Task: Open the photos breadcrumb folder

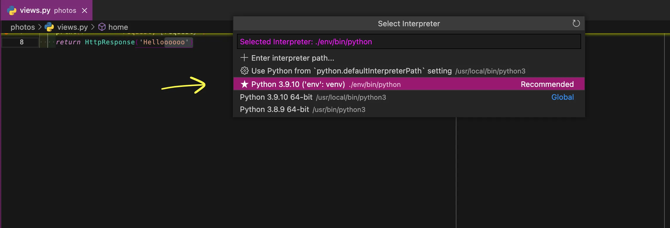Action: click(x=23, y=27)
